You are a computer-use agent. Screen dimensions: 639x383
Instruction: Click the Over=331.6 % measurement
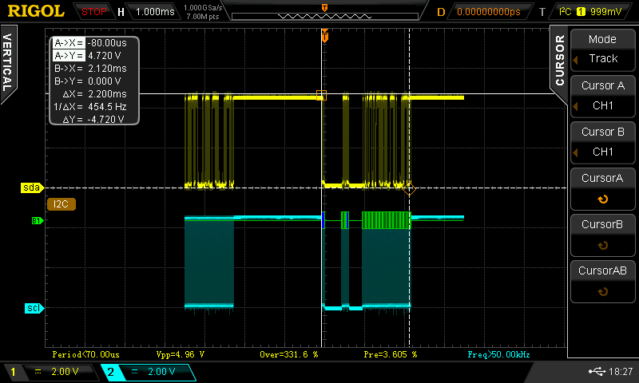click(x=289, y=354)
